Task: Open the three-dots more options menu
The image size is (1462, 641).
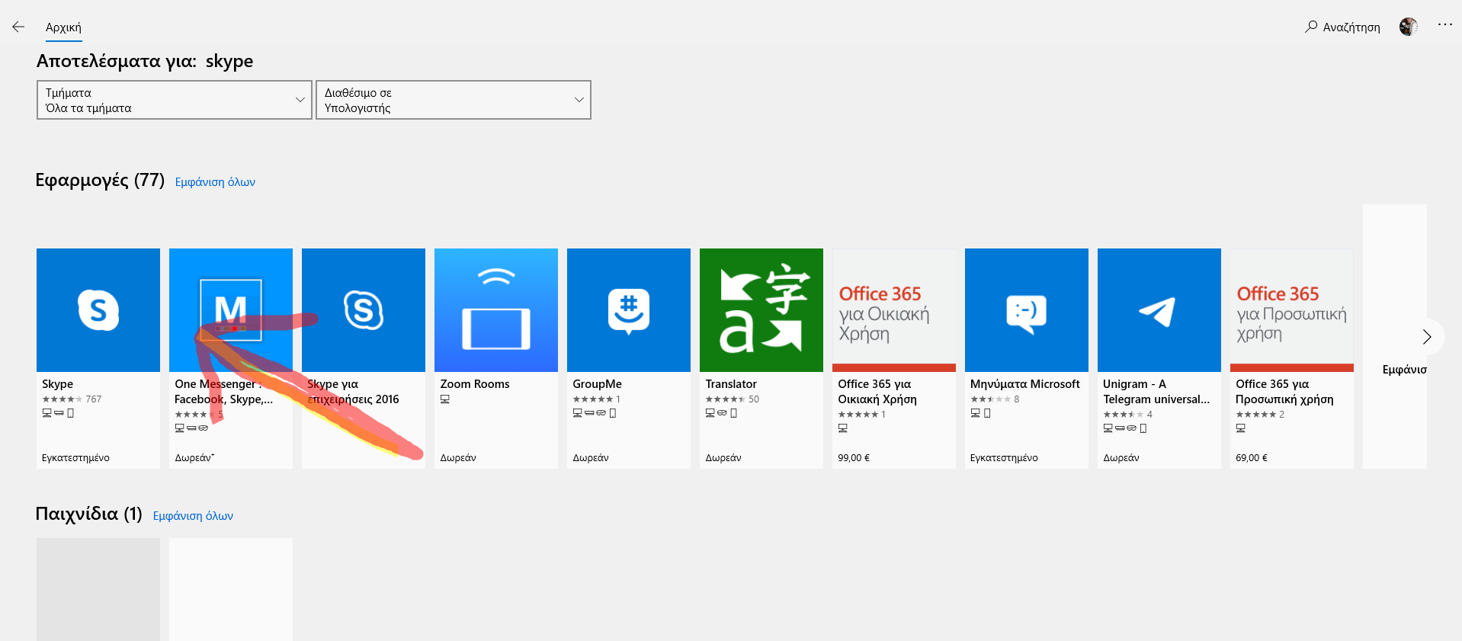Action: [x=1444, y=25]
